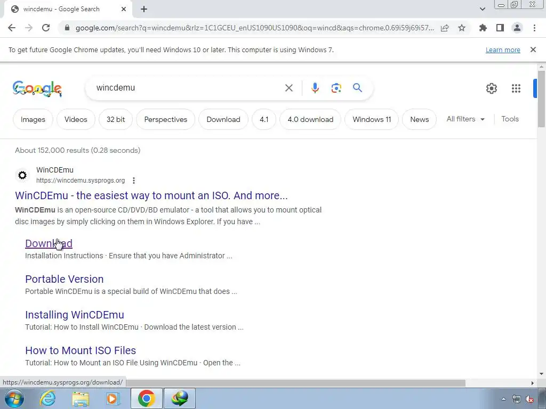This screenshot has height=409, width=546.
Task: Filter results by News
Action: point(419,119)
